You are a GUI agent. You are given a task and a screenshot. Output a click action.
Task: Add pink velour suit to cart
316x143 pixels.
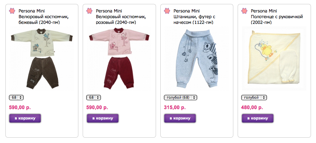point(103,118)
